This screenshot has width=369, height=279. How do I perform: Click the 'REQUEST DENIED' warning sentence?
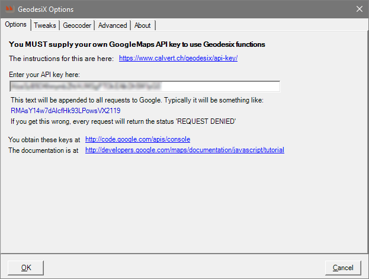[123, 121]
